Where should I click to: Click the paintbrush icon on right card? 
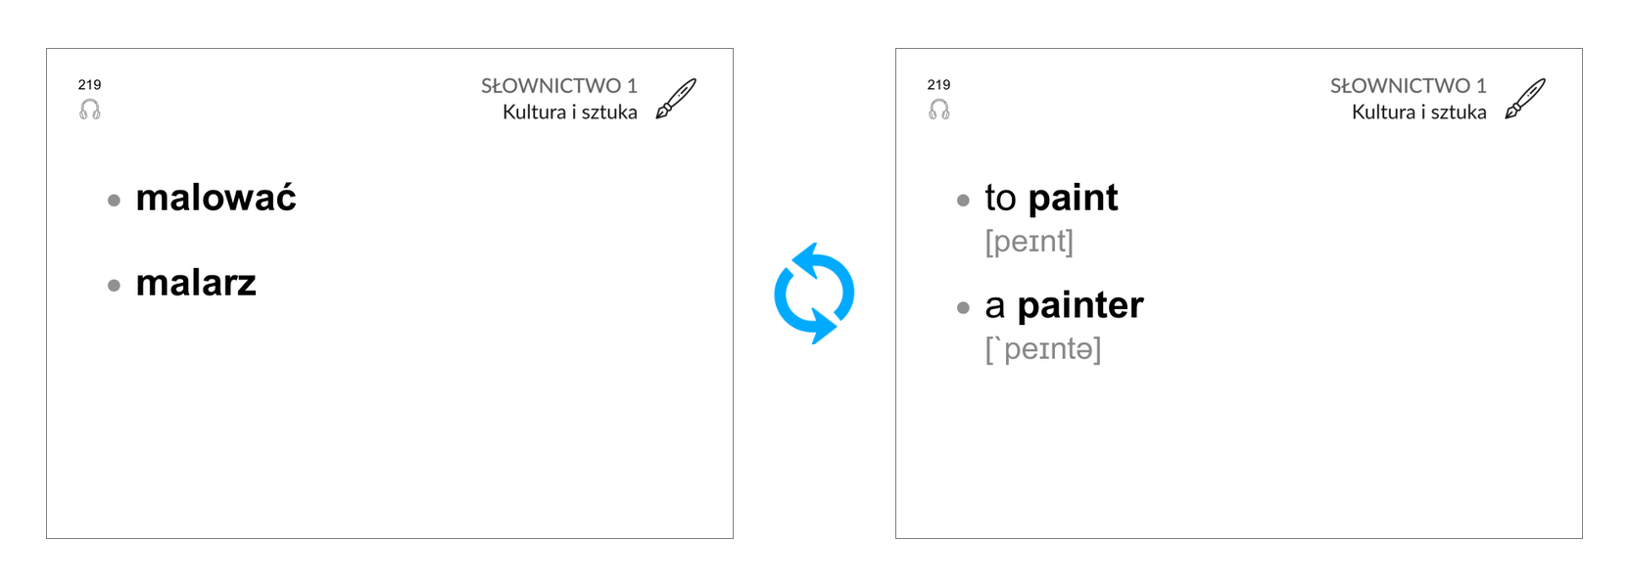pyautogui.click(x=1525, y=99)
